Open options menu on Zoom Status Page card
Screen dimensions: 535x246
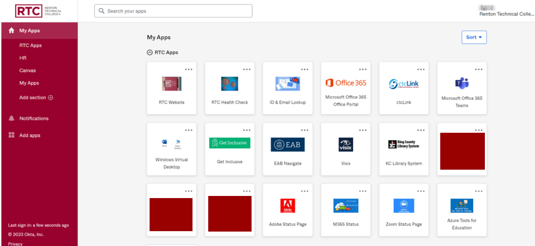(421, 191)
